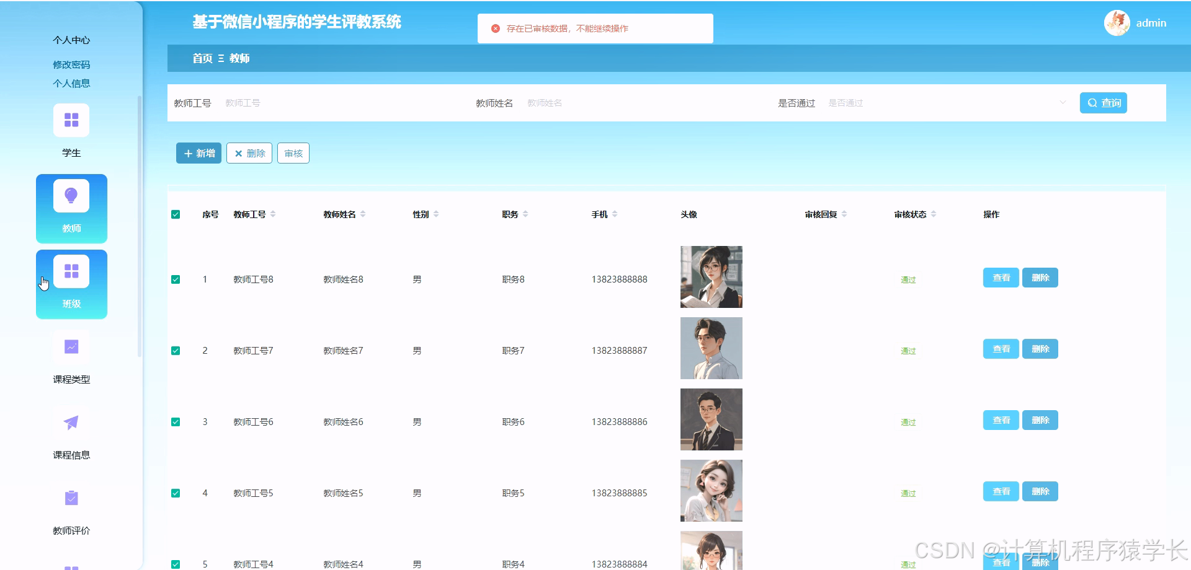1191x570 pixels.
Task: Click 查看 button for 教师工号7
Action: [x=1001, y=348]
